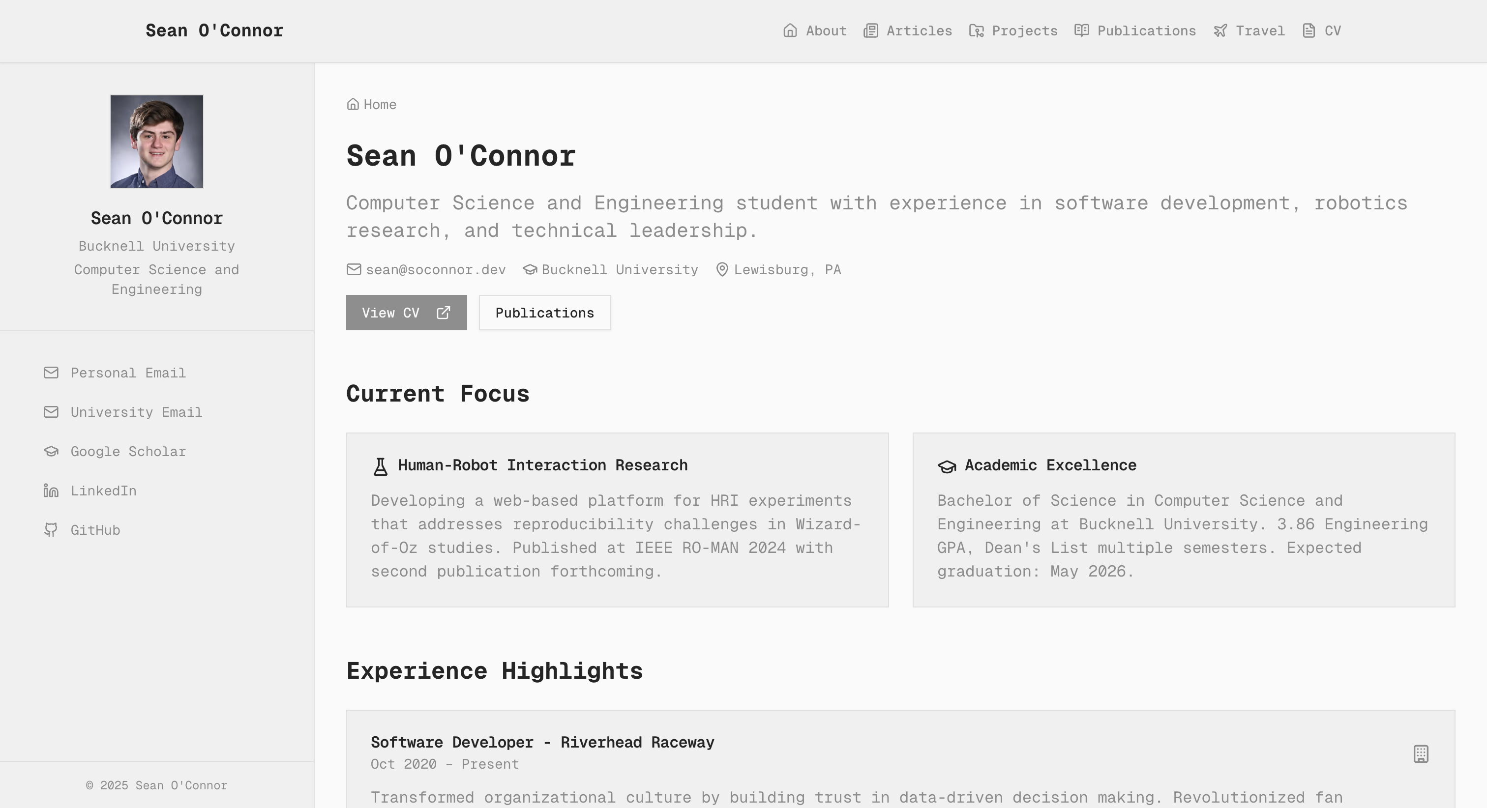Click the LinkedIn icon in sidebar
This screenshot has height=808, width=1487.
click(51, 491)
